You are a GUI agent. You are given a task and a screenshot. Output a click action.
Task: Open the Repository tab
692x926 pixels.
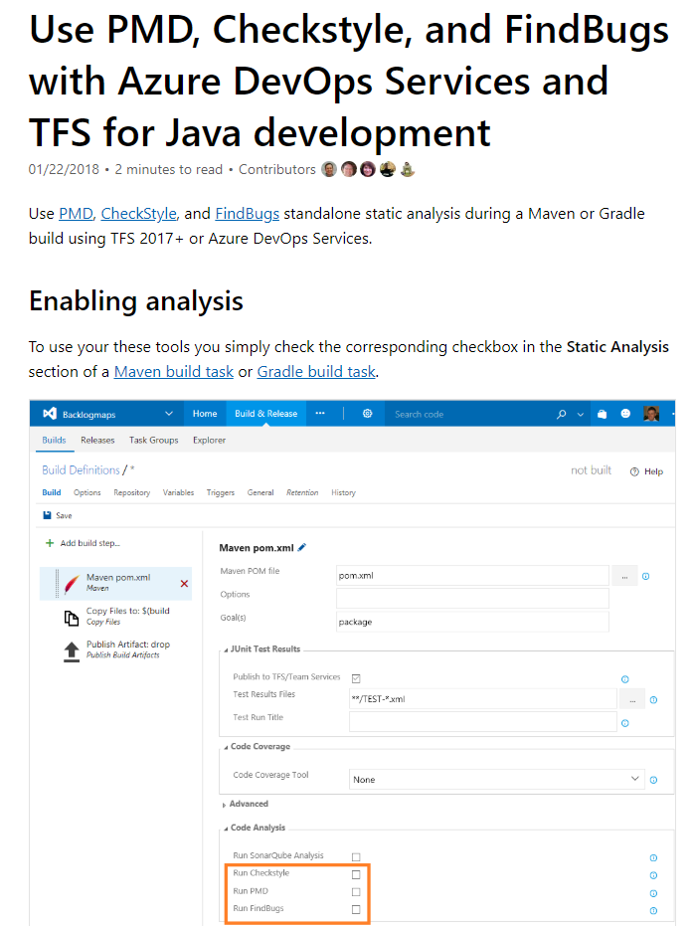pos(131,492)
